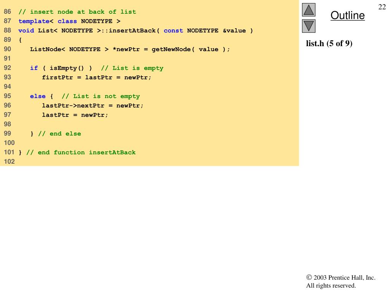Select the 'list.h (5 of 9)' heading
Viewport: 390px width, 293px height.
[x=329, y=43]
